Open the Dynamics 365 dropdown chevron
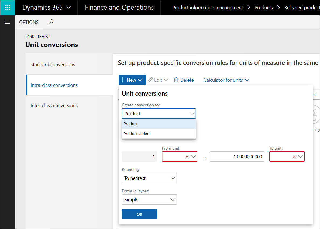The height and width of the screenshot is (229, 320). tap(69, 7)
